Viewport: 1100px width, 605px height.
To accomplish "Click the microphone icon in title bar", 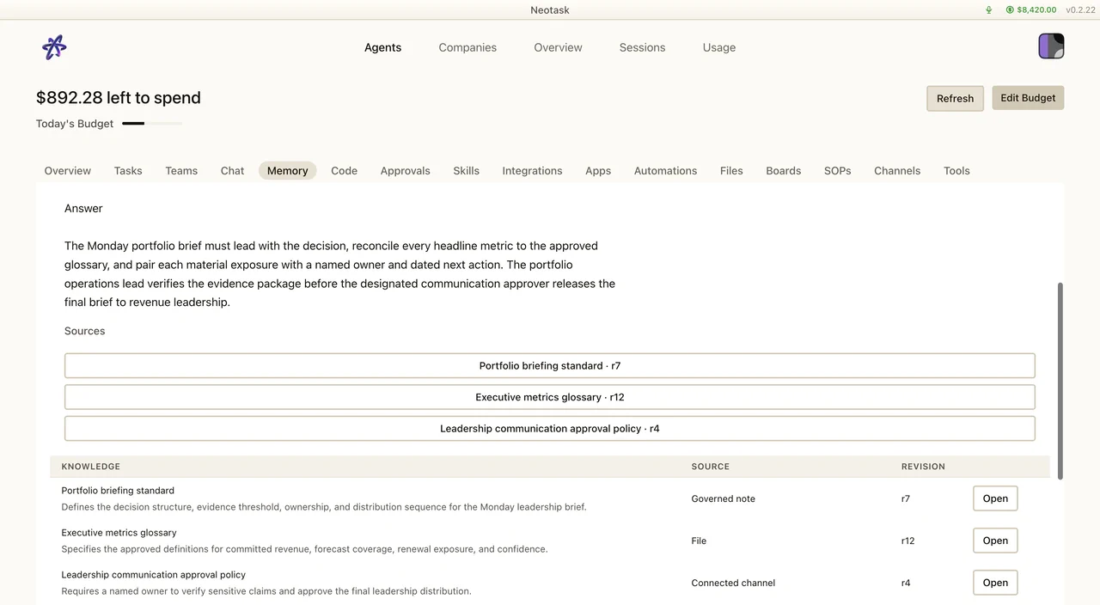I will point(988,10).
